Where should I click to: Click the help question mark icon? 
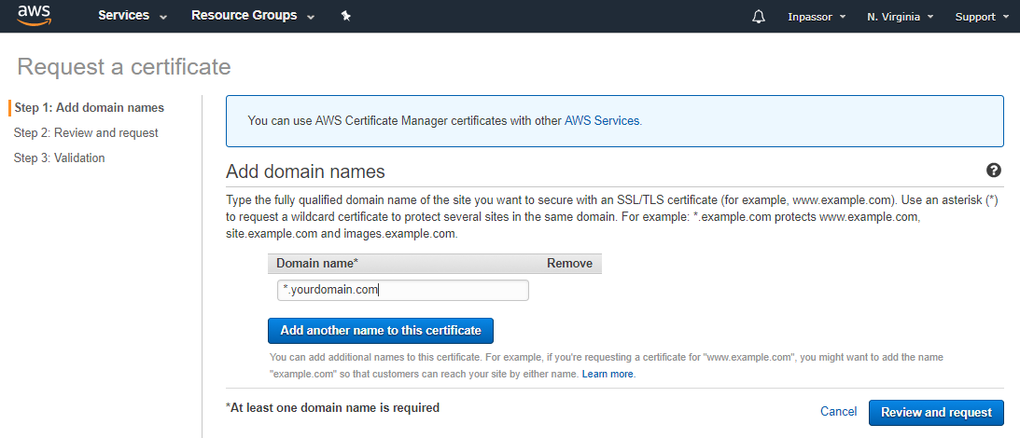pyautogui.click(x=993, y=171)
